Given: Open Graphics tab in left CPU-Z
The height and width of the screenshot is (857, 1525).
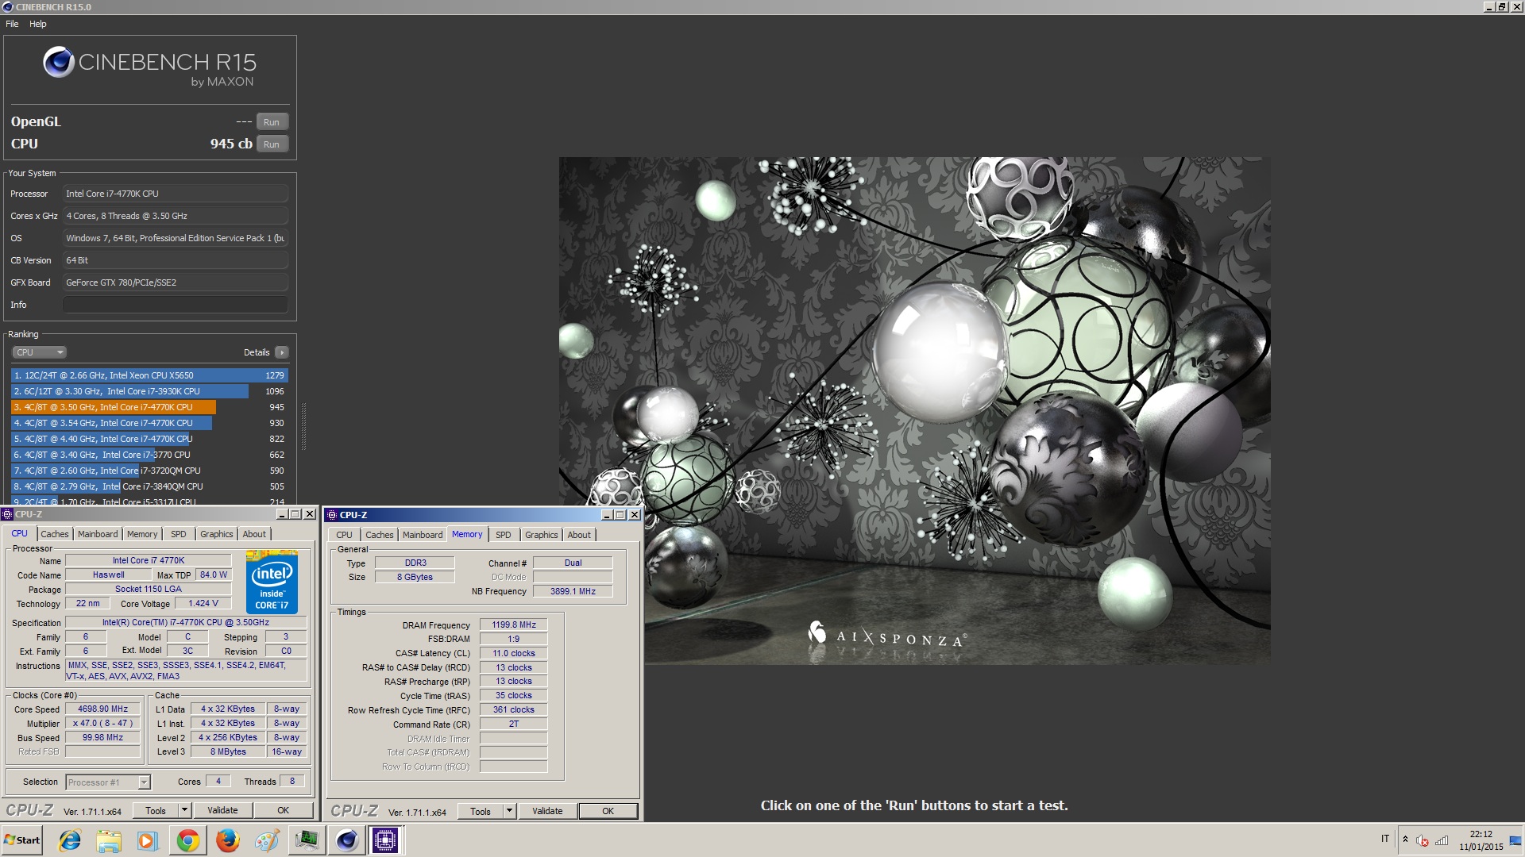Looking at the screenshot, I should click(x=217, y=534).
